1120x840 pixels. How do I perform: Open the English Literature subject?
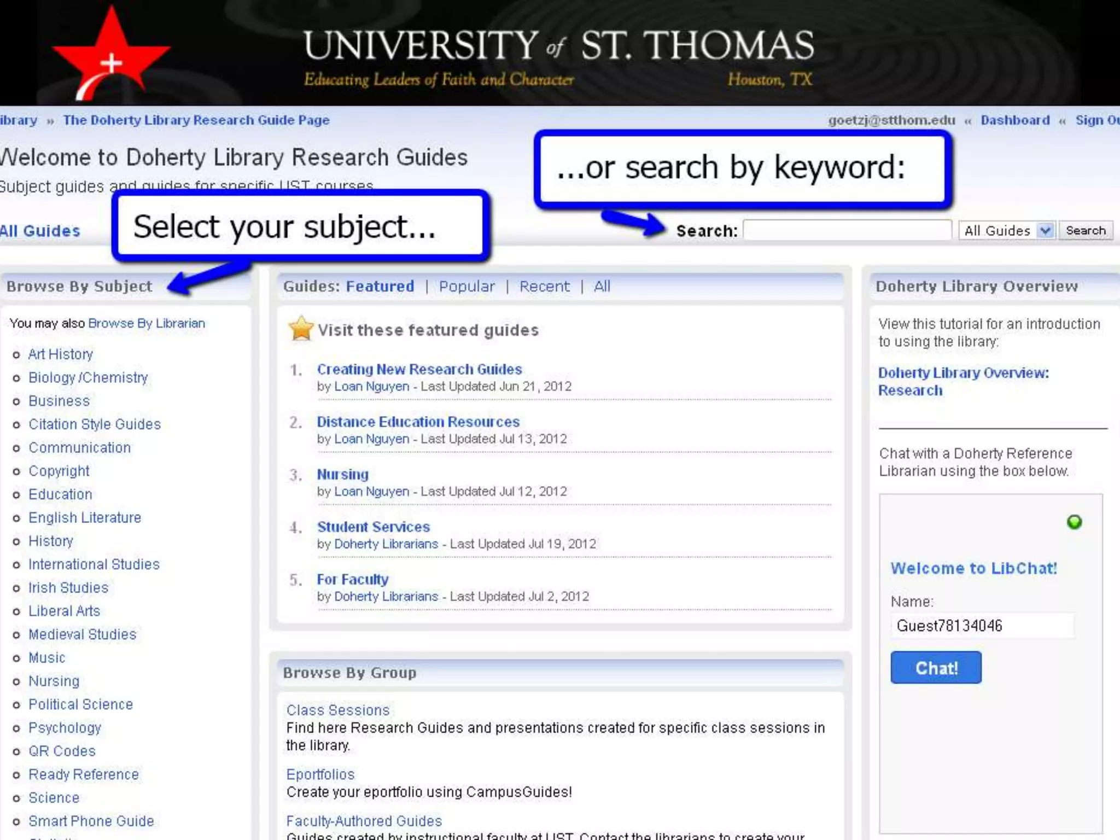click(x=85, y=517)
